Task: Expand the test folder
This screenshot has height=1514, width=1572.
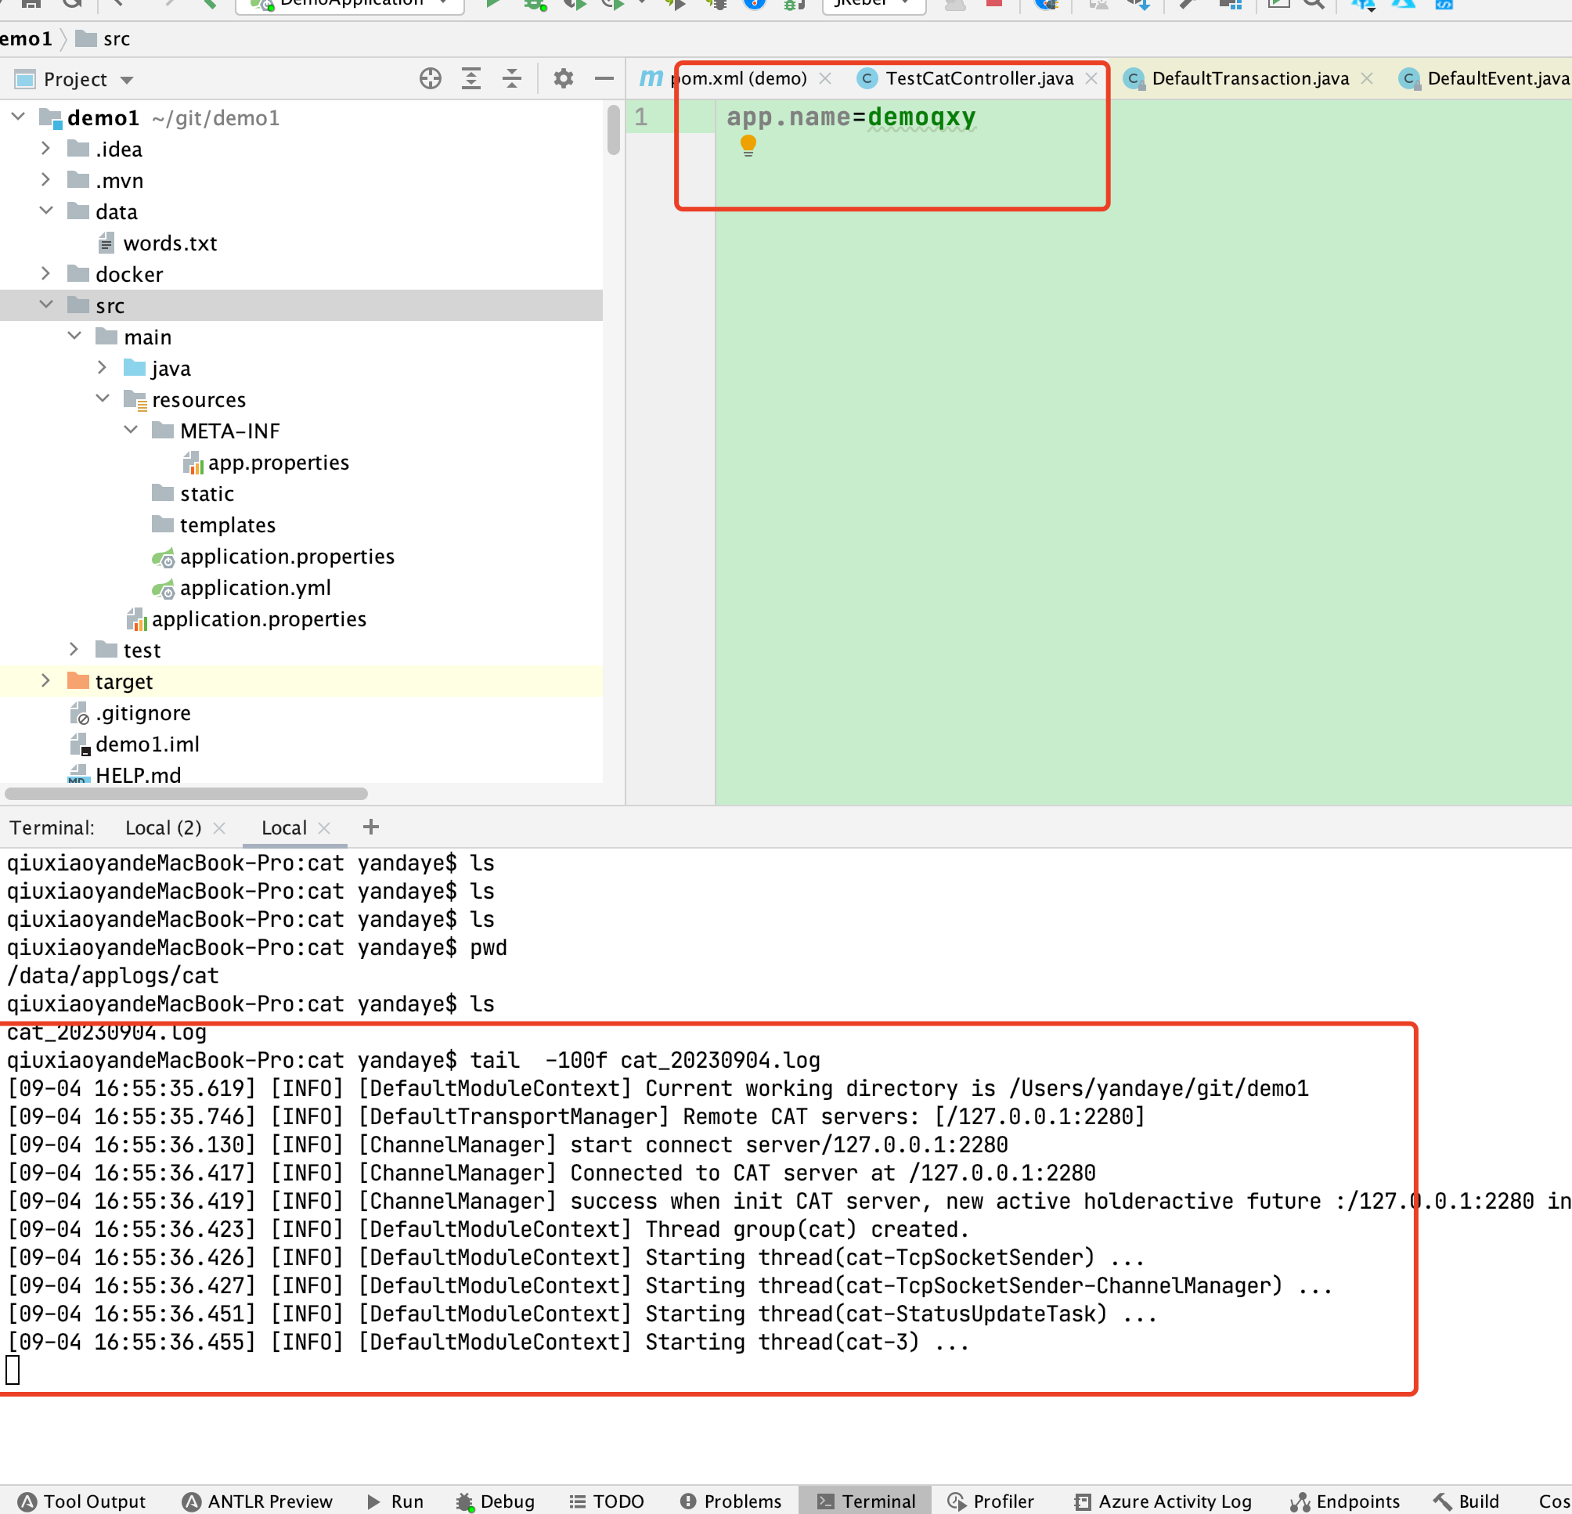Action: (x=74, y=650)
